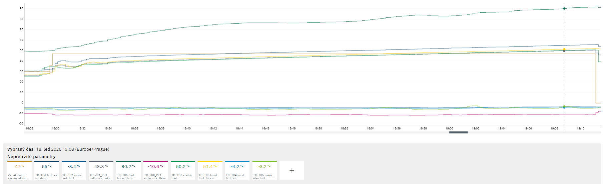
Task: Click the TR4 kond. tepl. oleje card
Action: click(237, 171)
